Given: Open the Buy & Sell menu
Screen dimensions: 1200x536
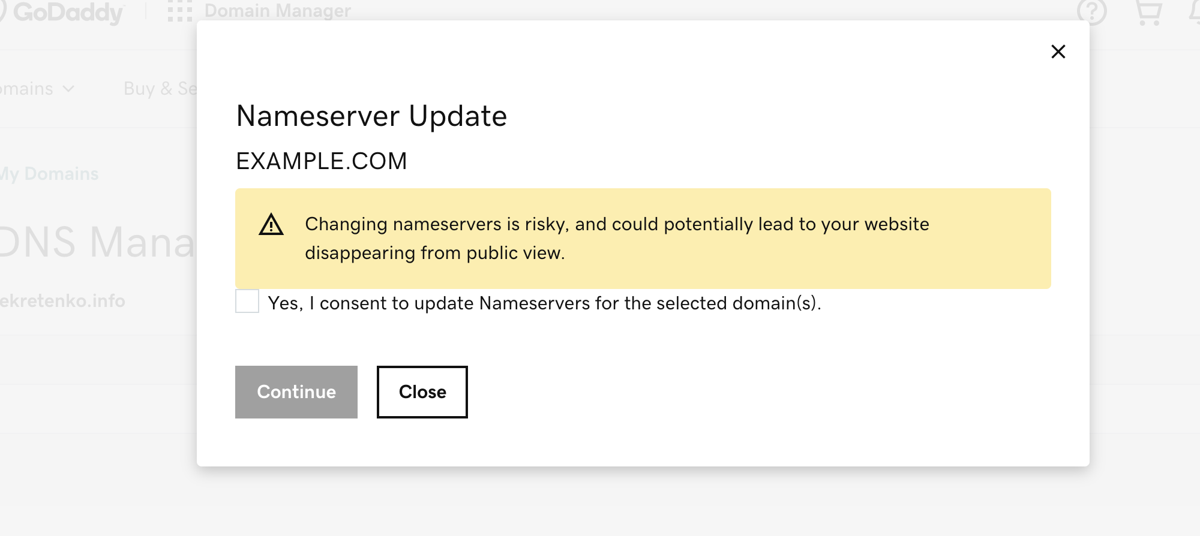Looking at the screenshot, I should click(158, 89).
